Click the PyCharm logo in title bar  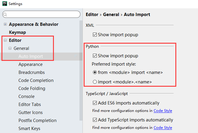tap(4, 4)
